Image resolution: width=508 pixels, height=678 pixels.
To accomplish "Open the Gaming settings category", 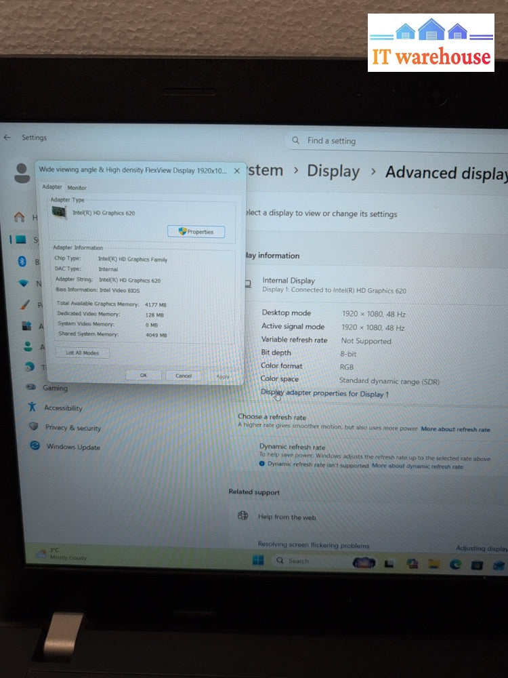I will coord(55,388).
